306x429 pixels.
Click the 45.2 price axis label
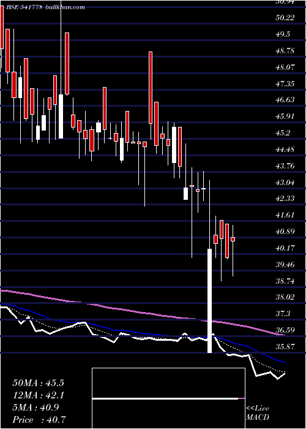coord(283,133)
